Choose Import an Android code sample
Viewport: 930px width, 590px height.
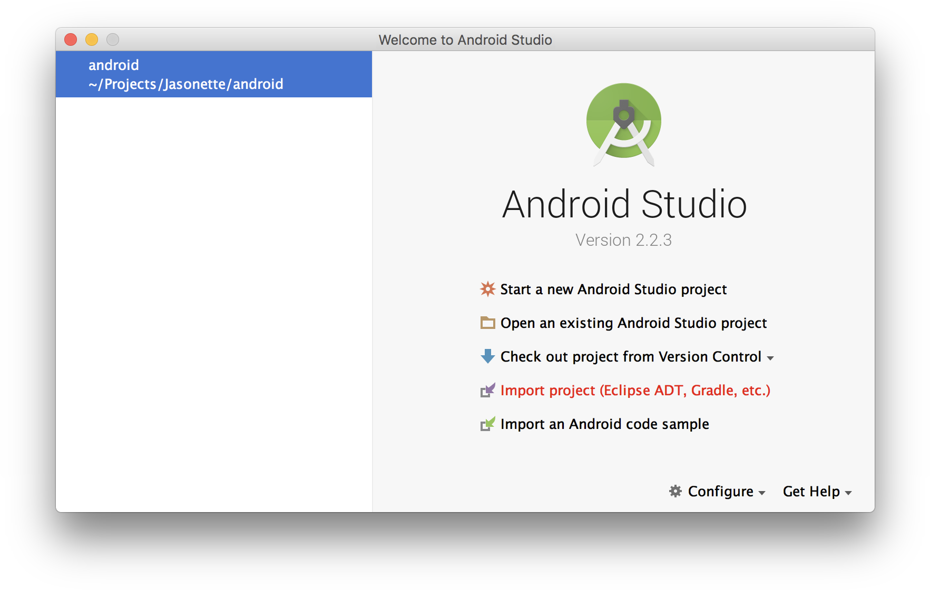point(605,424)
